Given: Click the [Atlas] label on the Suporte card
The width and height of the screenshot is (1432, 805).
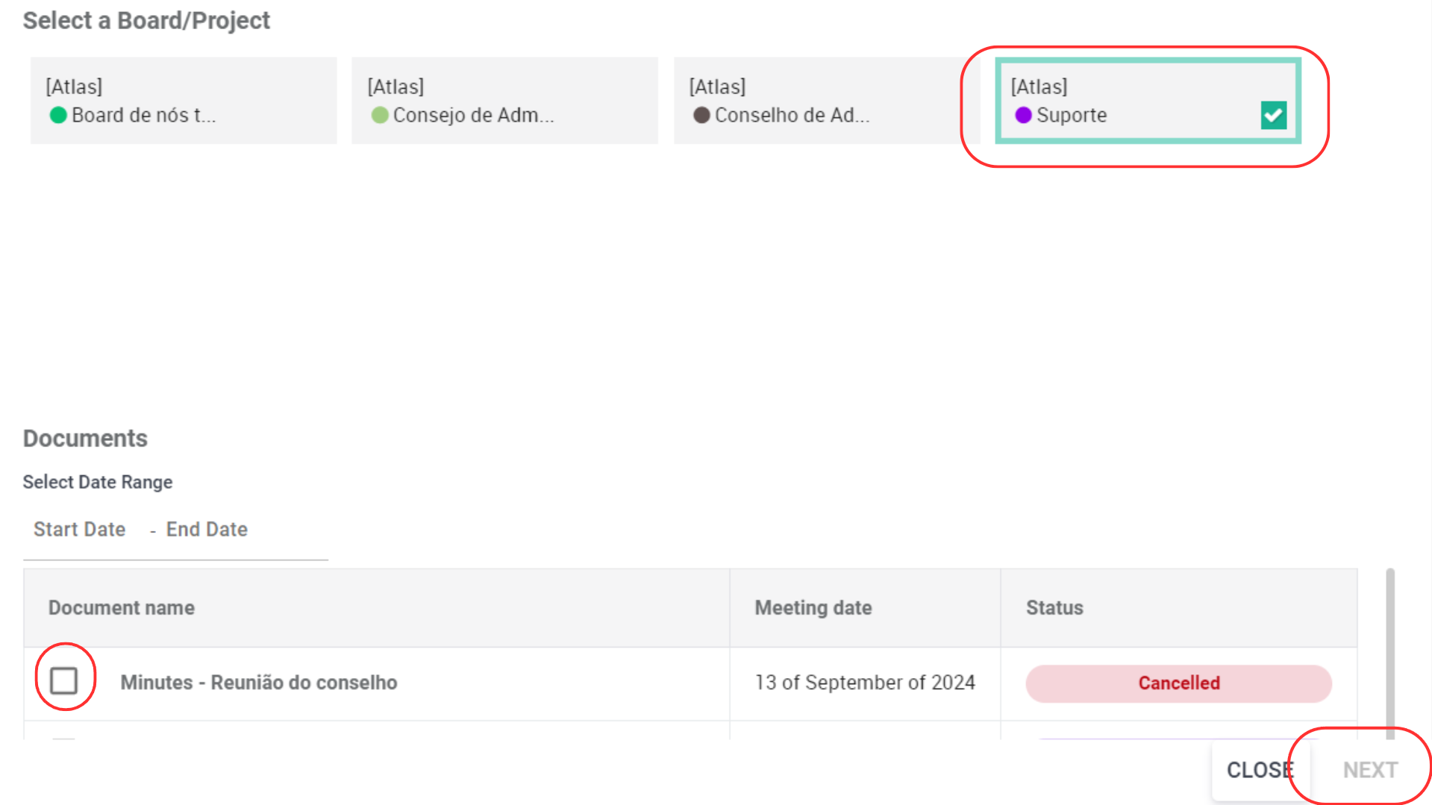Looking at the screenshot, I should pos(1039,87).
